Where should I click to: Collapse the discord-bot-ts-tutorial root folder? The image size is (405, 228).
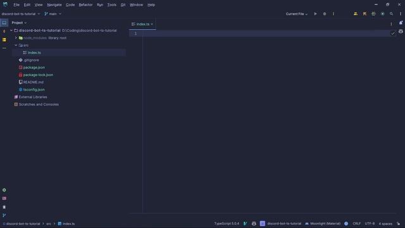coord(11,30)
